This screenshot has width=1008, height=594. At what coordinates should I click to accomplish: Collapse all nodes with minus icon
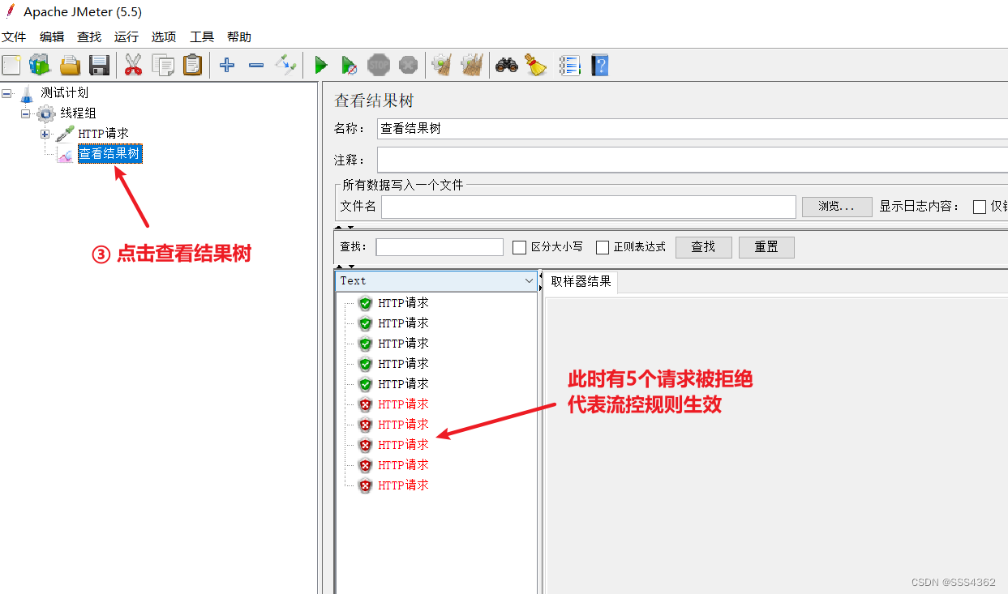click(x=256, y=65)
